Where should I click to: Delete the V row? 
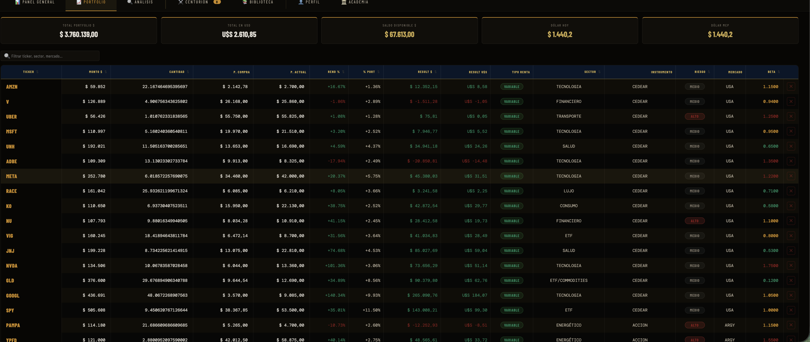coord(791,101)
